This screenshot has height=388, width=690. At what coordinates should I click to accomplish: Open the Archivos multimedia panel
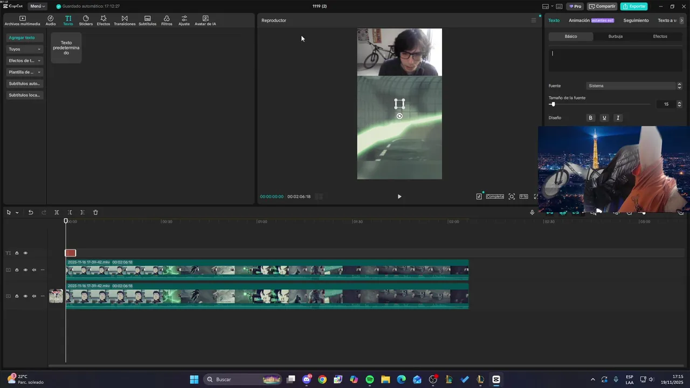click(x=22, y=20)
